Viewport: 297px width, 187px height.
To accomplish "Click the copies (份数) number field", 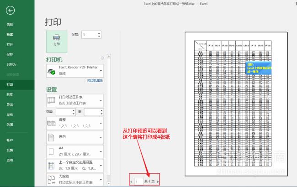I will pyautogui.click(x=90, y=35).
